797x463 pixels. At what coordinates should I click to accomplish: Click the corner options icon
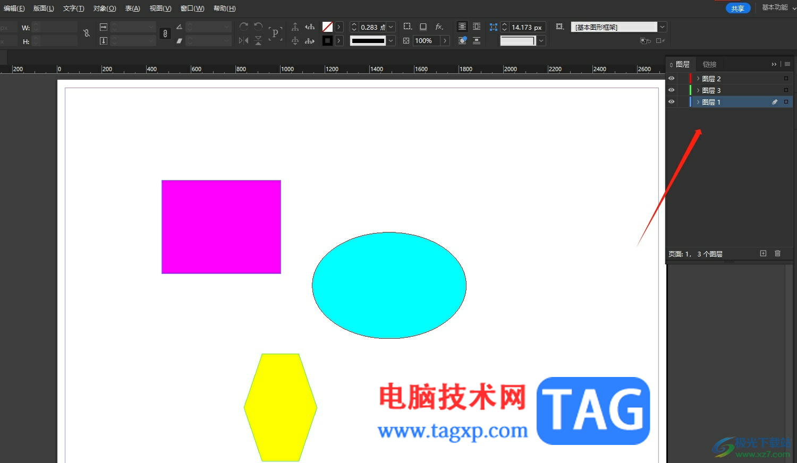408,27
